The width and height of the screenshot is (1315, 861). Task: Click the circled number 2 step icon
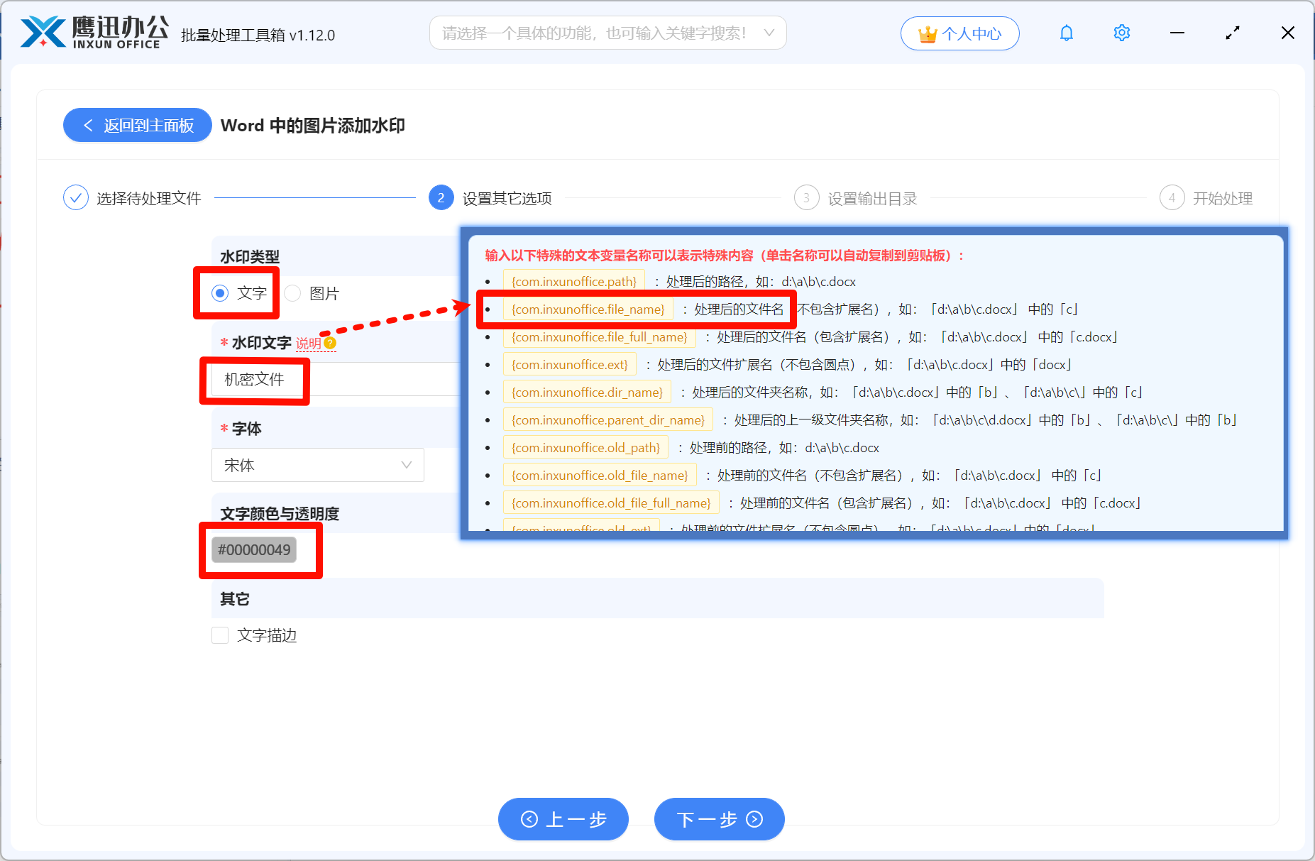click(x=441, y=197)
